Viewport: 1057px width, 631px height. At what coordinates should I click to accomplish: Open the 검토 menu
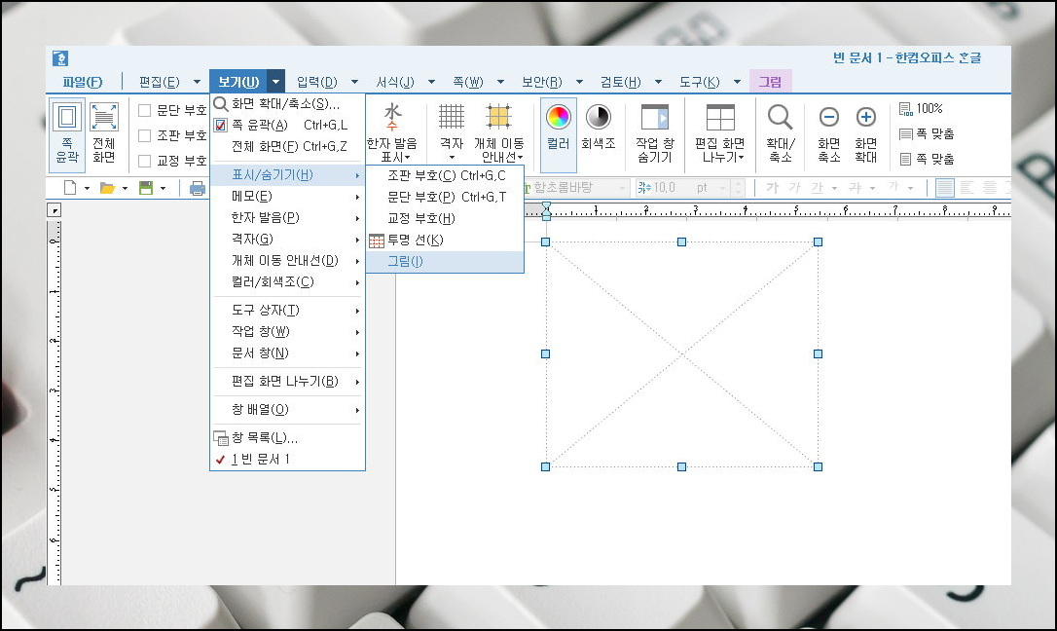pos(621,82)
